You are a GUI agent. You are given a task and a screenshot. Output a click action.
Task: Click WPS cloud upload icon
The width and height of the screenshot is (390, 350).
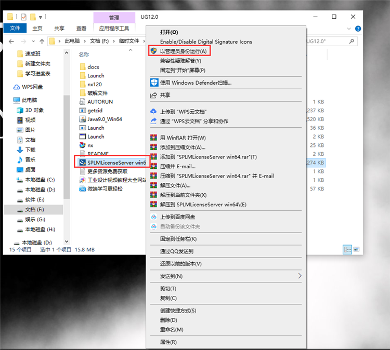(153, 112)
